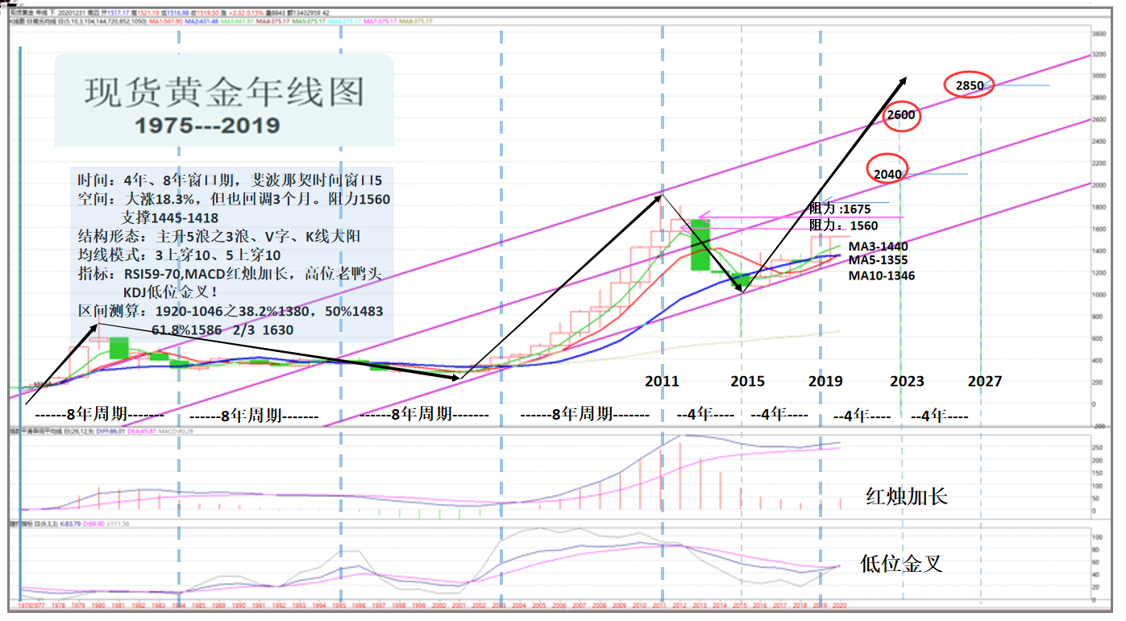The width and height of the screenshot is (1126, 621).
Task: Click the 2015 year label
Action: point(747,381)
